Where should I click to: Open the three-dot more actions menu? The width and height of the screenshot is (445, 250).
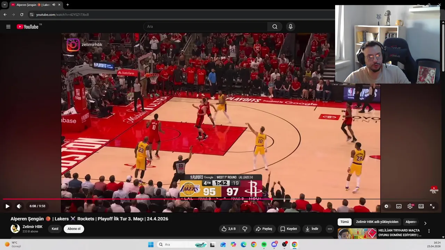(330, 229)
